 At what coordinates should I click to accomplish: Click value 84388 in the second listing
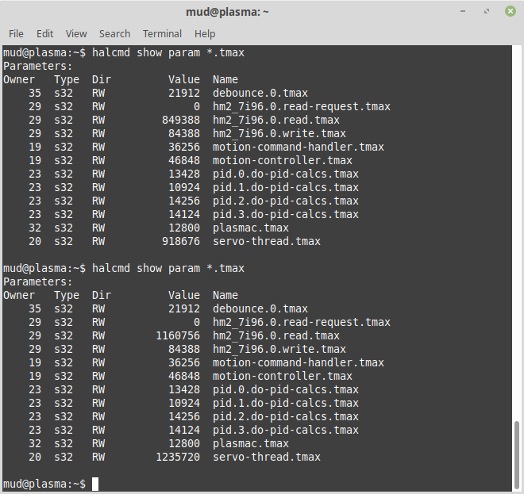tap(184, 349)
